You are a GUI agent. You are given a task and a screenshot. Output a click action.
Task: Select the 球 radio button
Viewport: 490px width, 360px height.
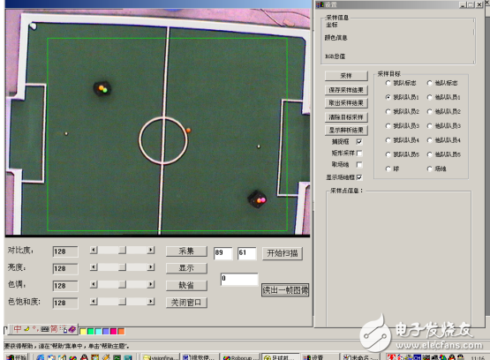(388, 169)
